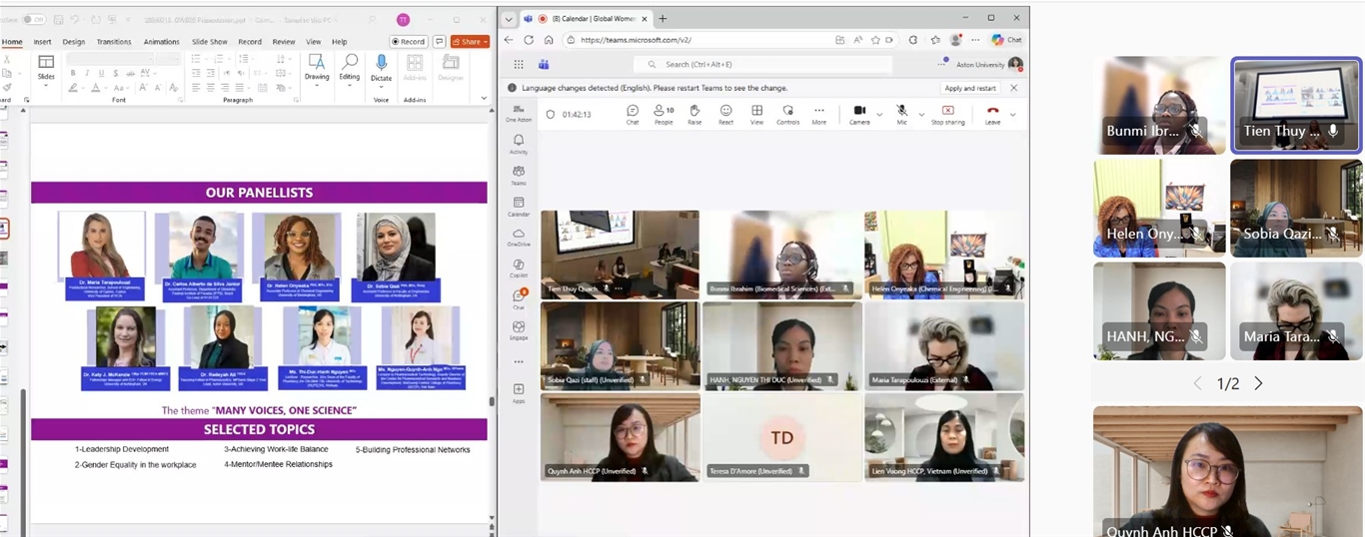Open the meeting Chat panel

tap(632, 113)
